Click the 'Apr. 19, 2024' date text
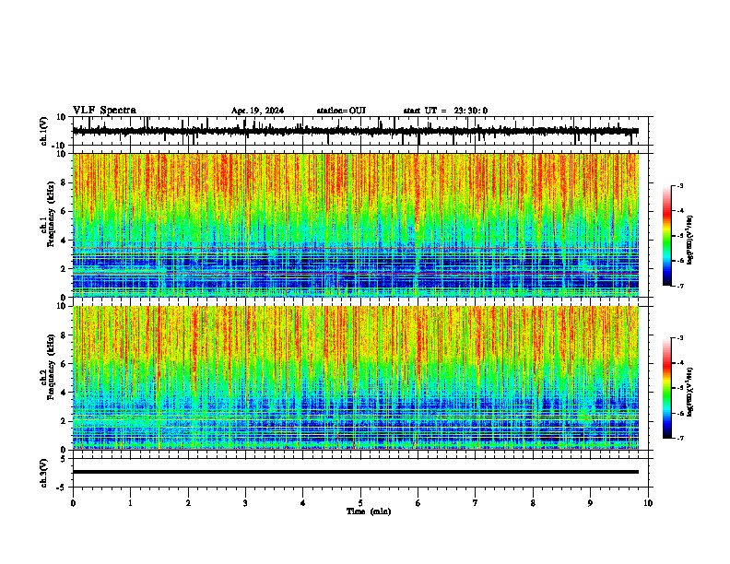The image size is (730, 564). [x=257, y=111]
